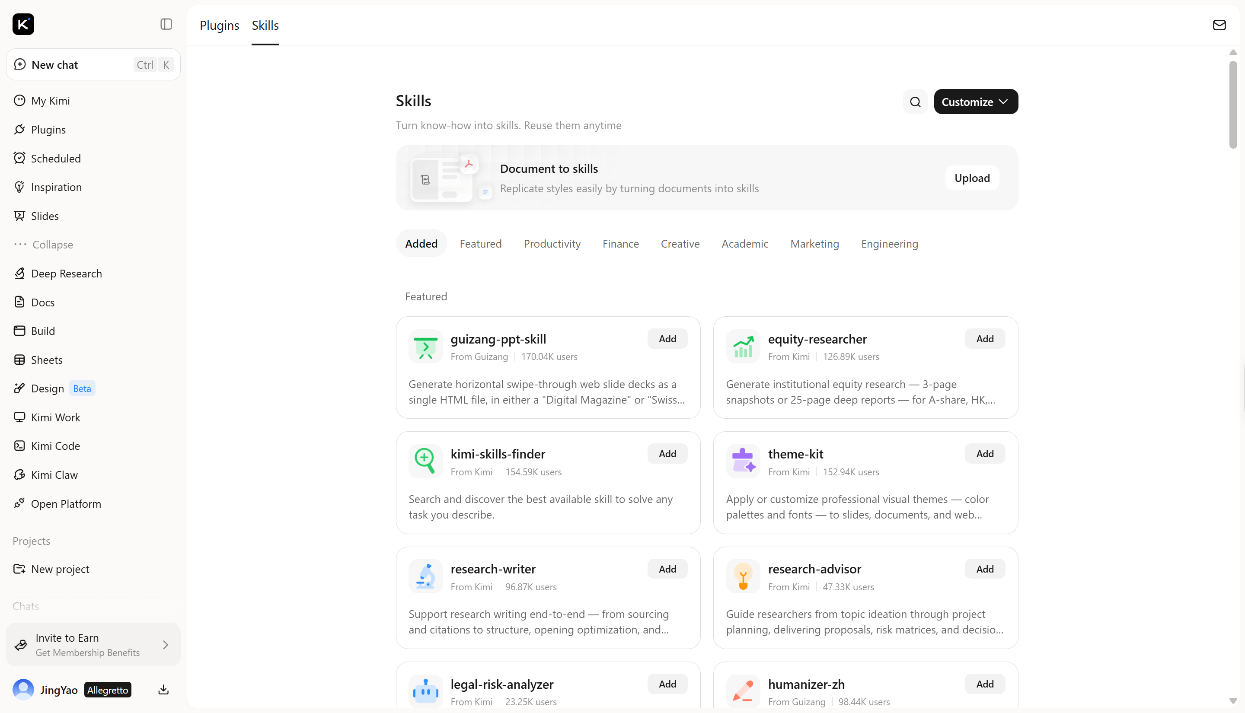Add the equity-researcher skill
Screen dimensions: 1245x713
(984, 339)
